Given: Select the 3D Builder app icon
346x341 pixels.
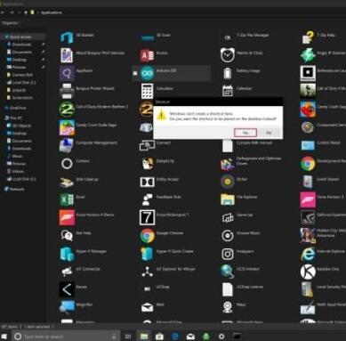Looking at the screenshot, I should pos(67,37).
